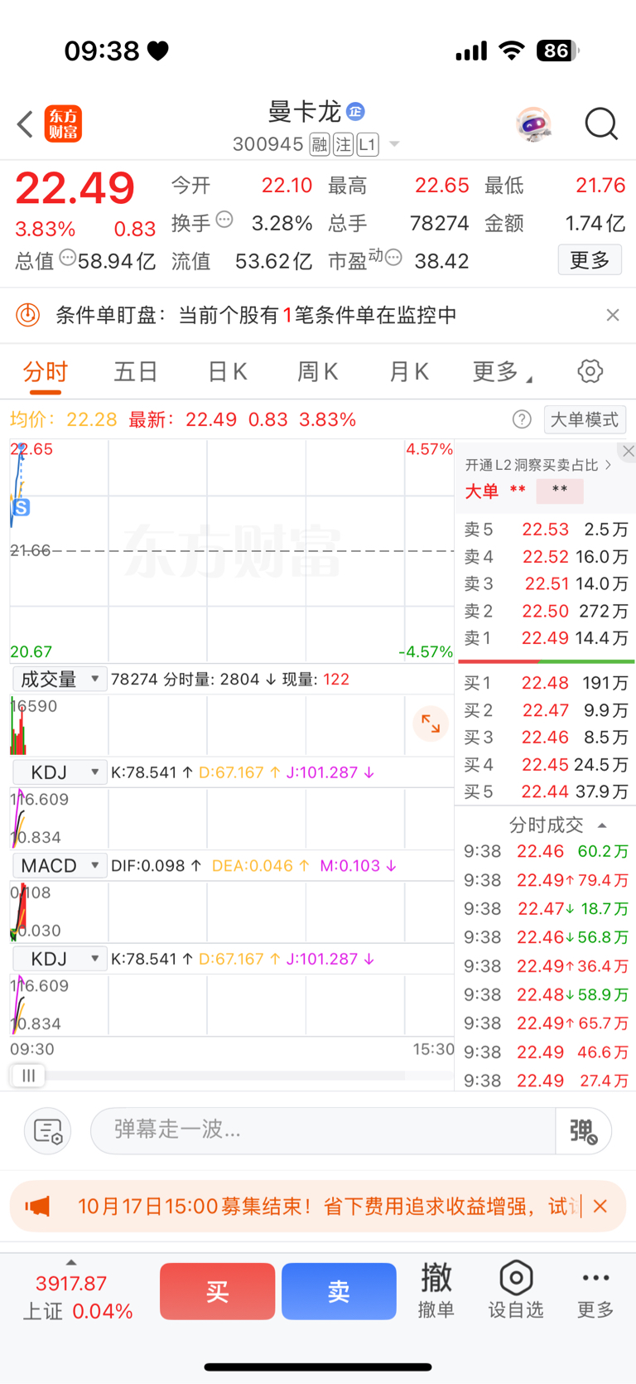Tap the chart scroll handle
The image size is (636, 1384).
pos(28,1076)
